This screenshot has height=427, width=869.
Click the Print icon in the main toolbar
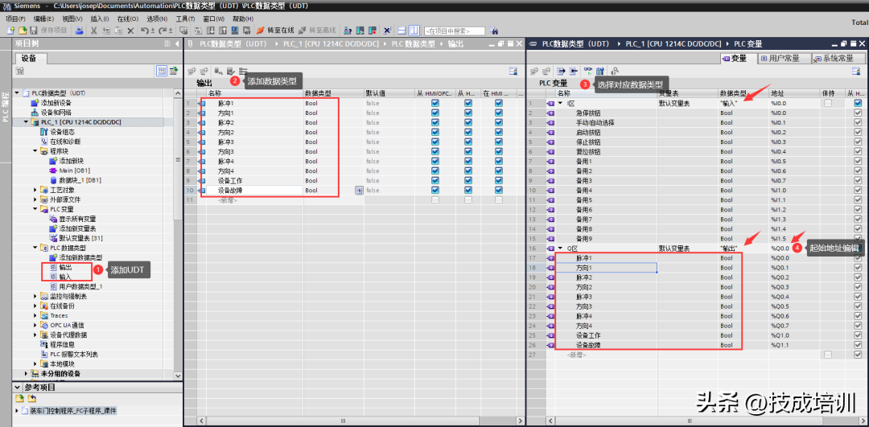[79, 31]
